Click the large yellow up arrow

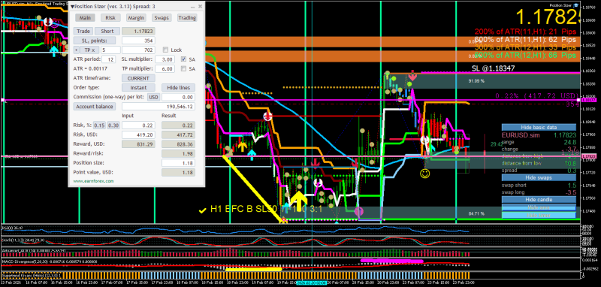pyautogui.click(x=298, y=200)
